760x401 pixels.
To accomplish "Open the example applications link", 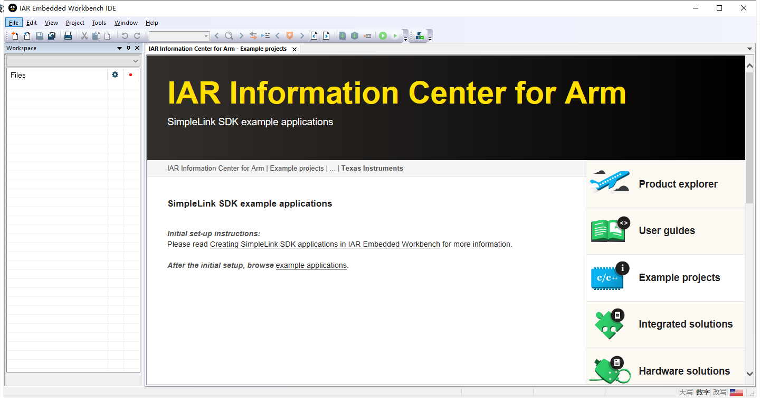I will (311, 265).
